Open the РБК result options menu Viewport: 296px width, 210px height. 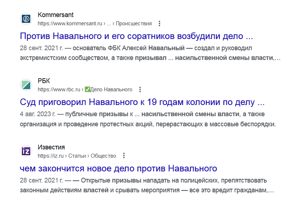(140, 89)
